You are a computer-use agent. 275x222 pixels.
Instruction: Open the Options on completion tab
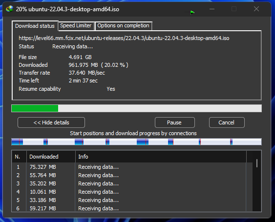coord(123,26)
